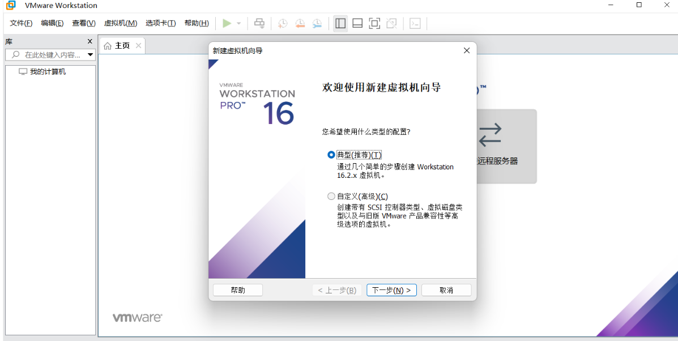678x341 pixels.
Task: Close the 库 library panel
Action: [90, 41]
